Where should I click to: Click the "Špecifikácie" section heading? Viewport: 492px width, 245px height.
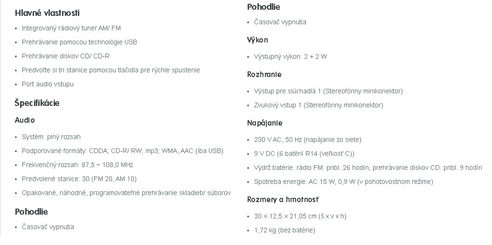click(x=37, y=103)
